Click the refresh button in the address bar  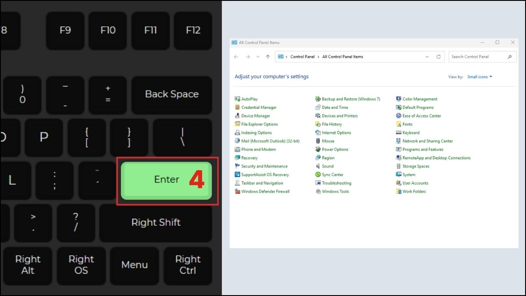tap(438, 57)
